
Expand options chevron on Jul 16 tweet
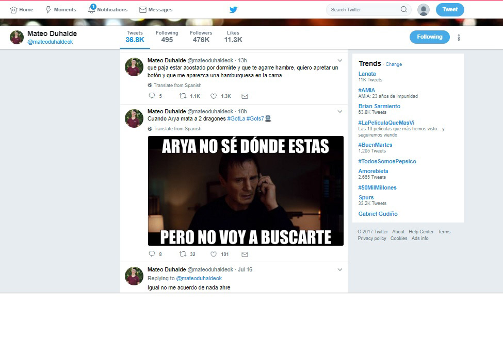pyautogui.click(x=339, y=269)
